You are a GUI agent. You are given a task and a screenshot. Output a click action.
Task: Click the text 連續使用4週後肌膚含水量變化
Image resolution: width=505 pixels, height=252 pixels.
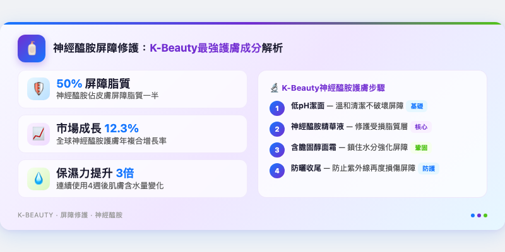click(110, 186)
